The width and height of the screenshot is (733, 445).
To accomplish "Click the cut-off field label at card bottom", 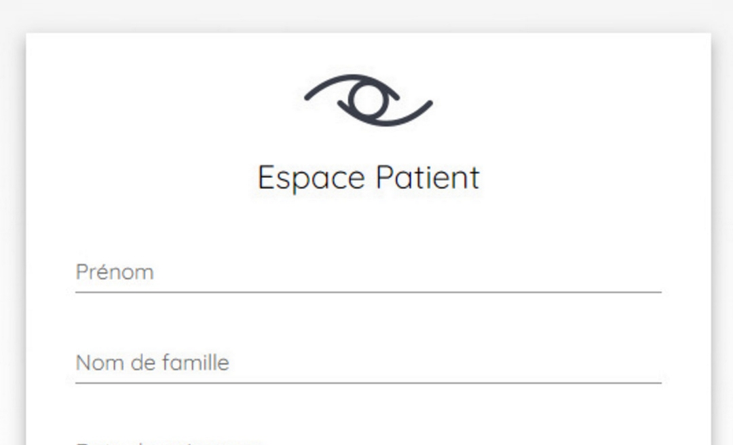I will coord(168,442).
